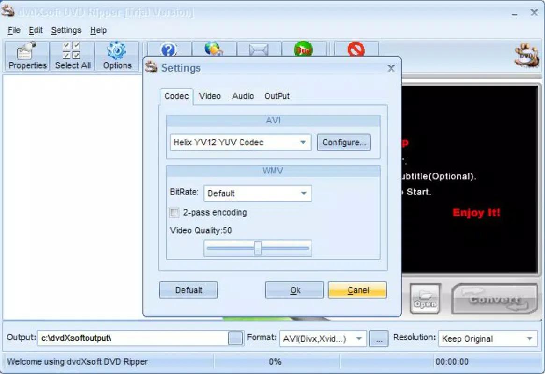Minimize the DVD Ripper main window

(515, 14)
